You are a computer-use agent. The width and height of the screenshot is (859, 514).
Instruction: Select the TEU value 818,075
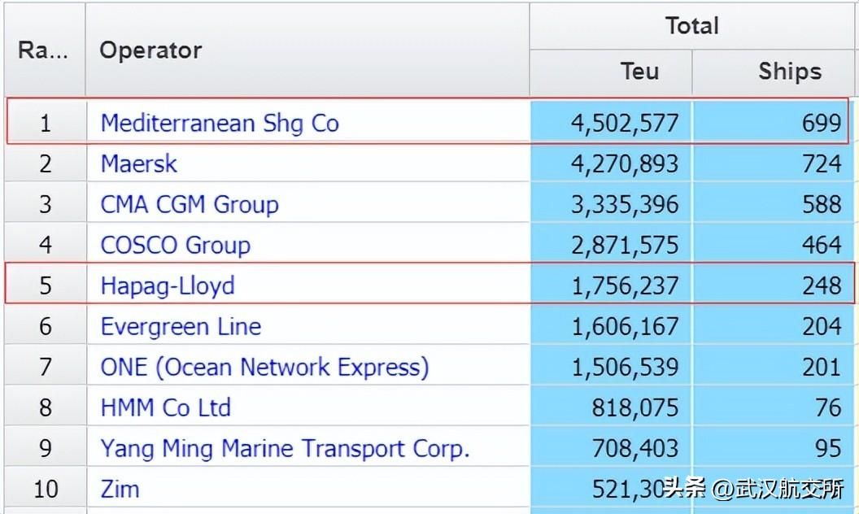point(635,407)
